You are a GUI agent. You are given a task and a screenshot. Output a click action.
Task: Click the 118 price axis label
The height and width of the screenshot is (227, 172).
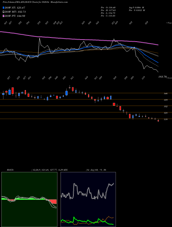click(165, 119)
